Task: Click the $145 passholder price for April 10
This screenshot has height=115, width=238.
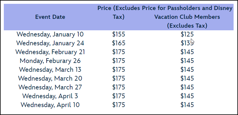Action: (x=187, y=105)
